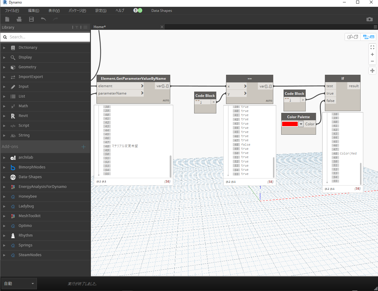Switch to graph view navigation

coord(369,37)
